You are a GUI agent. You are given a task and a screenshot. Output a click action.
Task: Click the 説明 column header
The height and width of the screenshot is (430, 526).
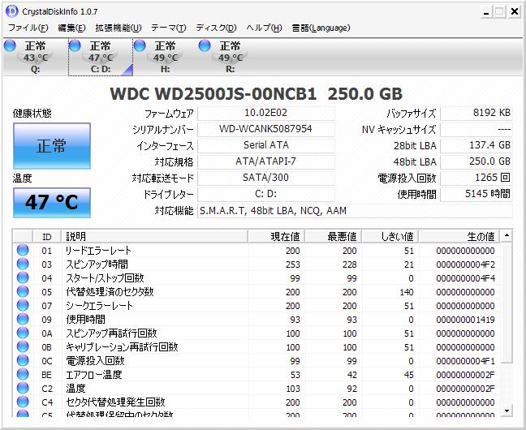click(x=154, y=236)
